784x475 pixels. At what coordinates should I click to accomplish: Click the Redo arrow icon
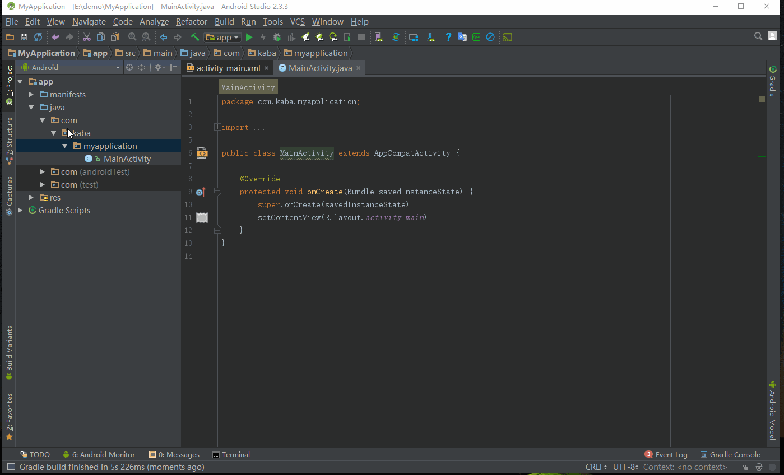point(69,37)
